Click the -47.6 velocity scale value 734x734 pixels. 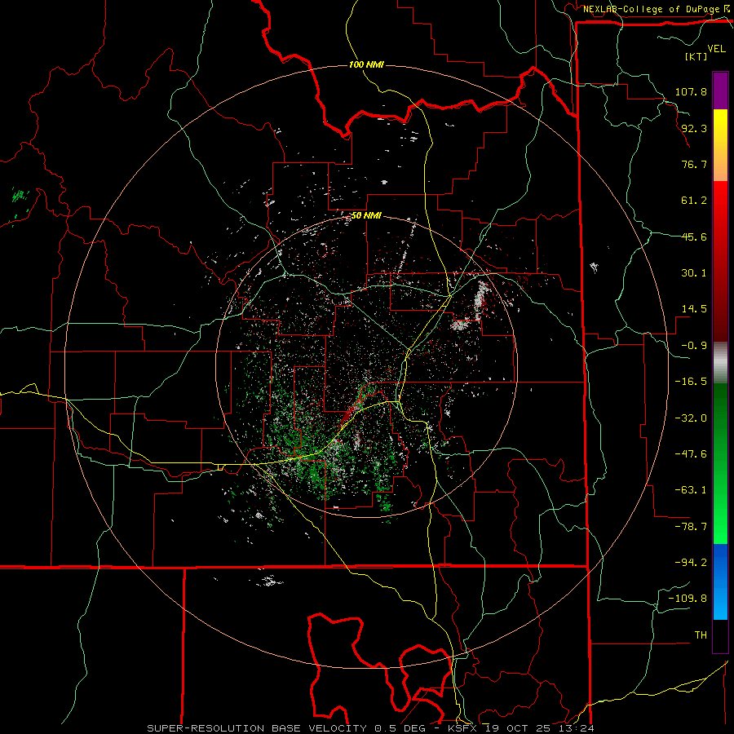click(x=691, y=454)
